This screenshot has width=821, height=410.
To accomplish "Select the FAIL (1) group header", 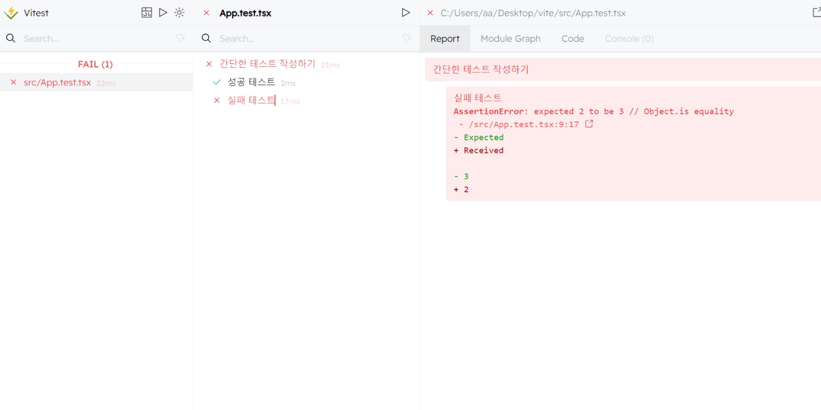I will pos(95,64).
